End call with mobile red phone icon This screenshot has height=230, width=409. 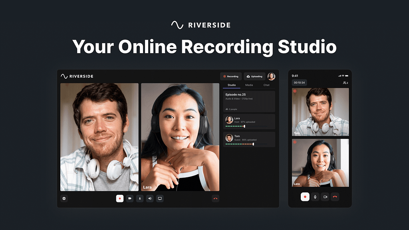click(x=335, y=196)
